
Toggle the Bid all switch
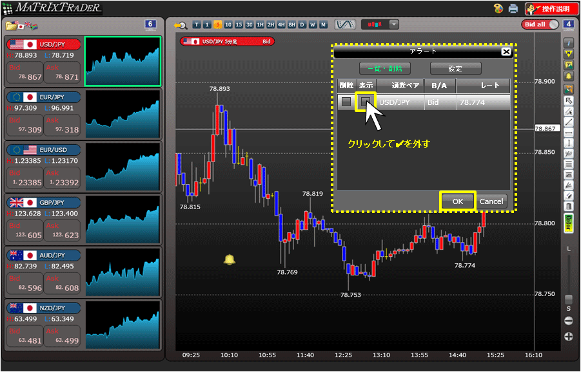pyautogui.click(x=540, y=24)
